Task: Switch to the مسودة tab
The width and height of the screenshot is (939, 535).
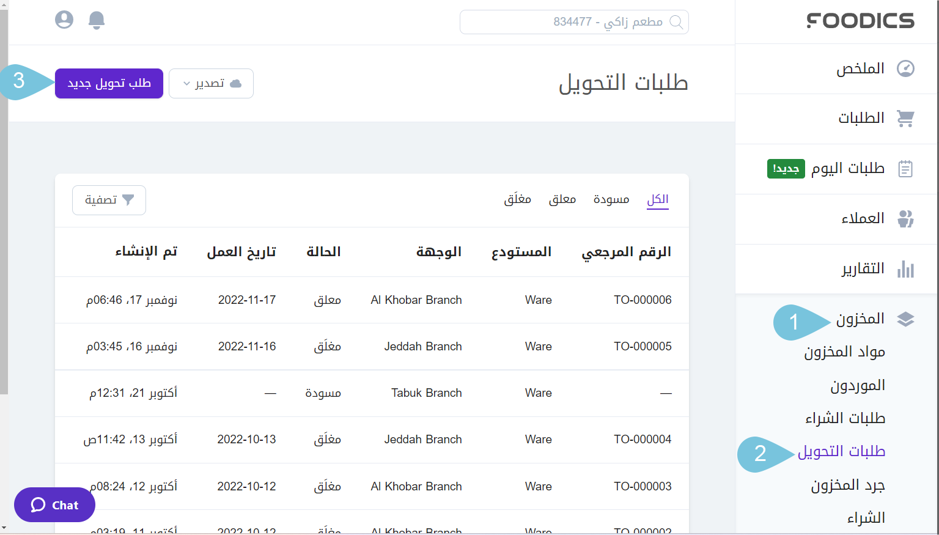Action: pos(611,199)
